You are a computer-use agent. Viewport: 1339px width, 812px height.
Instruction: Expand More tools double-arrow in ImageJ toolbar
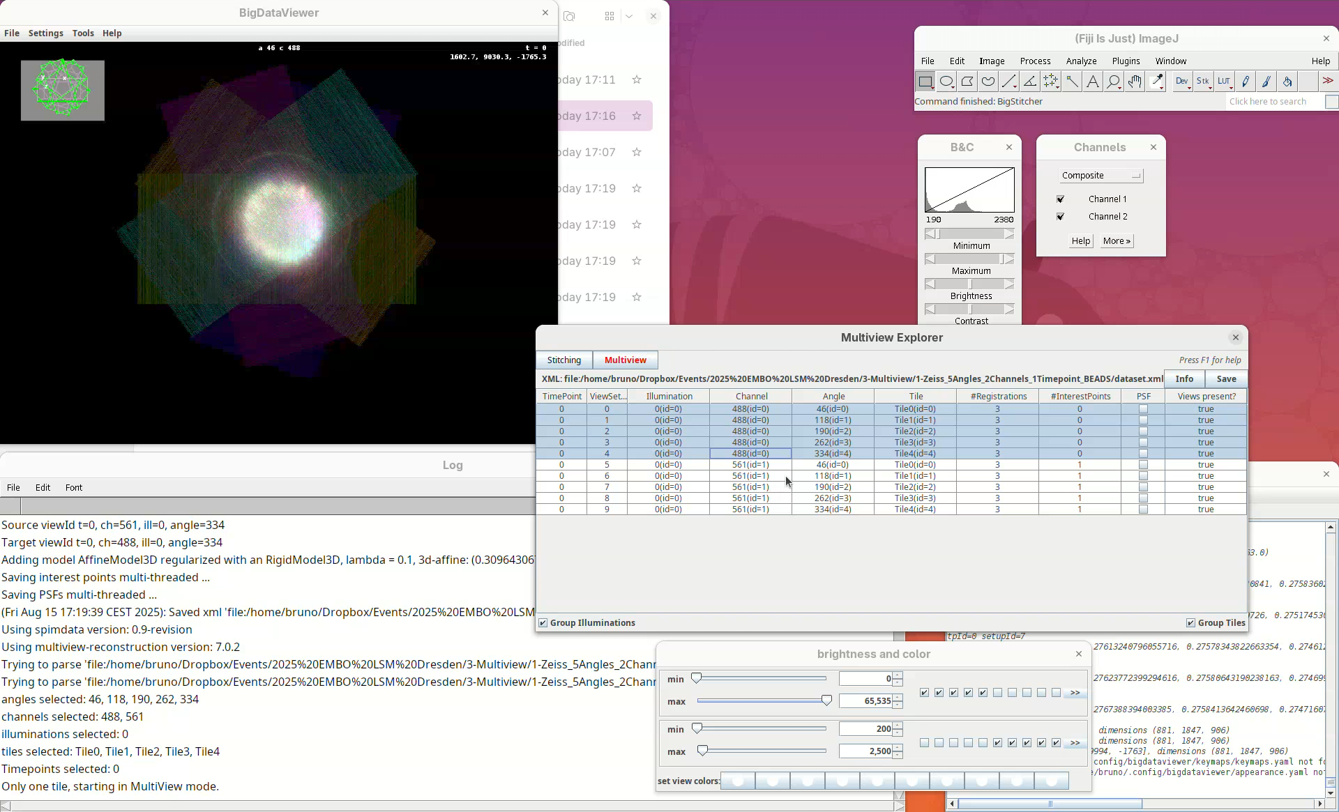click(x=1328, y=82)
